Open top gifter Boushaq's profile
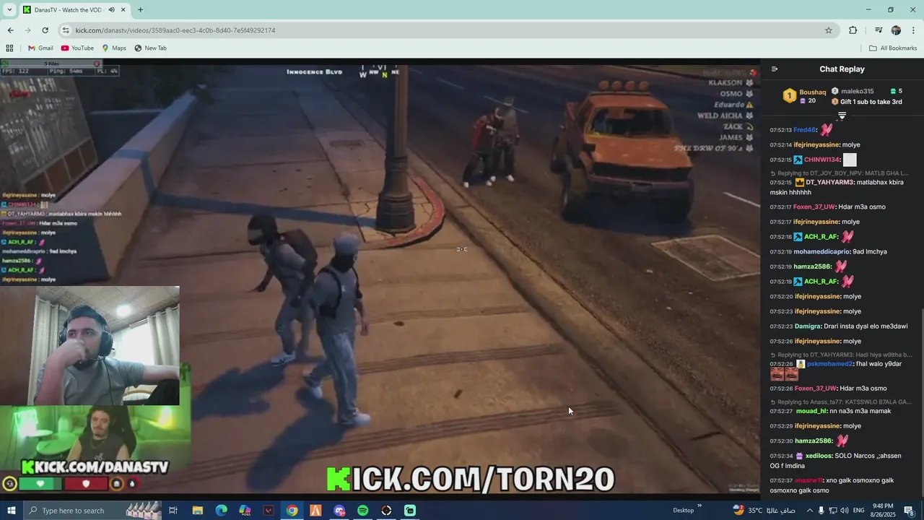924x520 pixels. pyautogui.click(x=812, y=92)
